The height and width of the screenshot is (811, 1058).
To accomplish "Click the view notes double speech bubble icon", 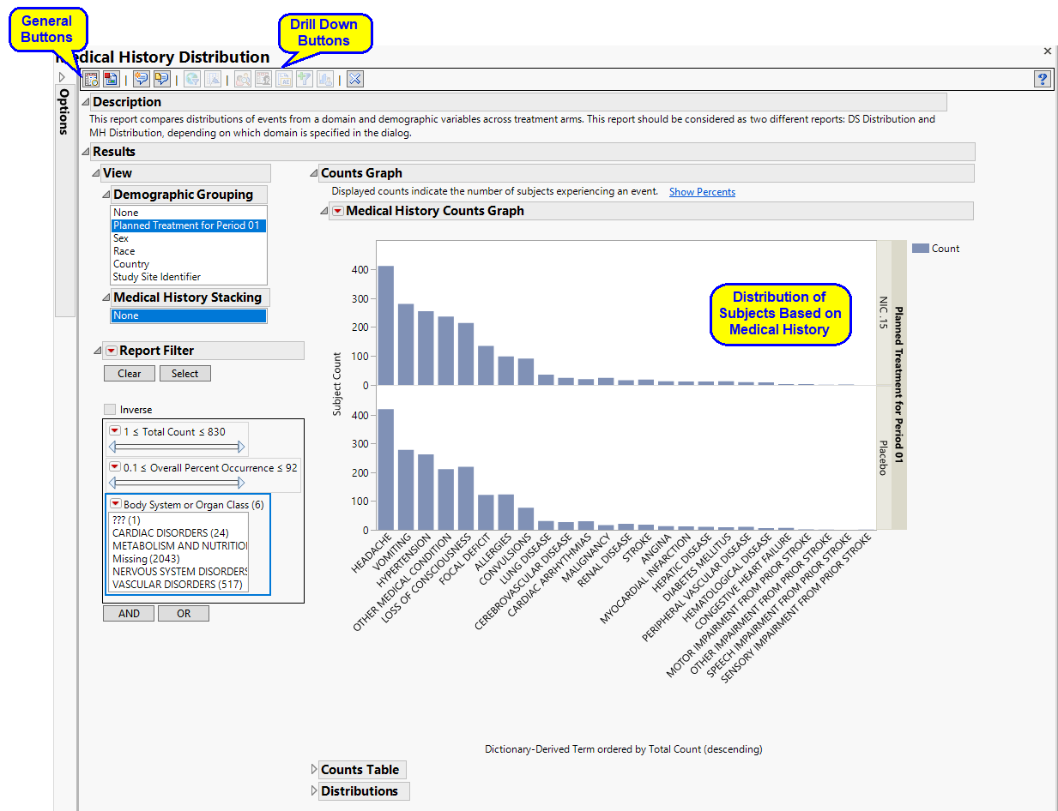I will 160,79.
